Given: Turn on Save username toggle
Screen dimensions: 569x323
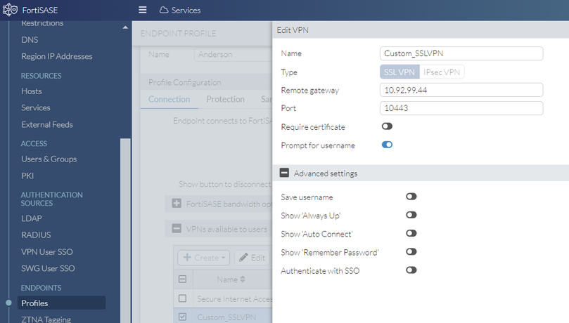Looking at the screenshot, I should point(411,197).
